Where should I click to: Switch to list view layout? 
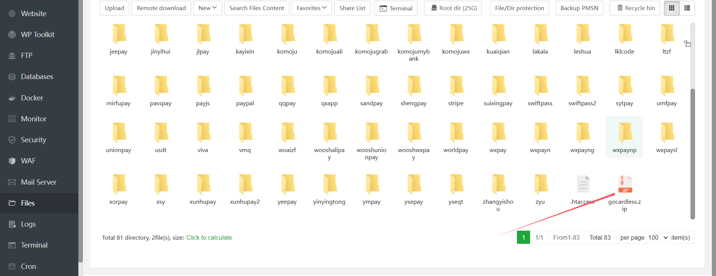coord(687,8)
